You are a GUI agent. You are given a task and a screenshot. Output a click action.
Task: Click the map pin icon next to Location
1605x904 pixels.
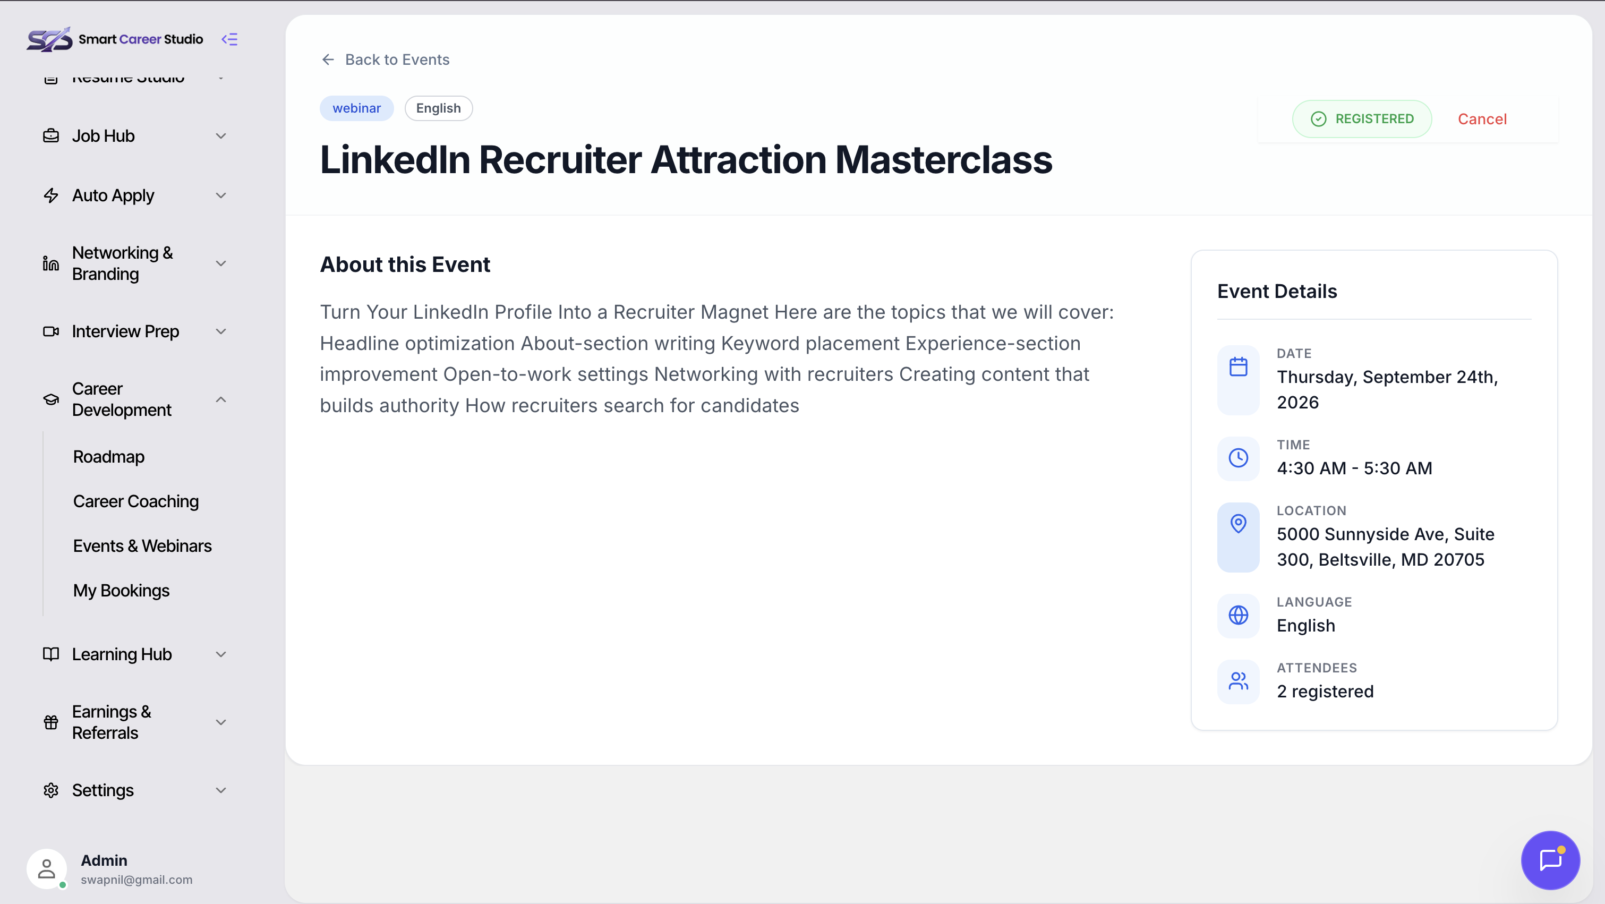(1239, 523)
